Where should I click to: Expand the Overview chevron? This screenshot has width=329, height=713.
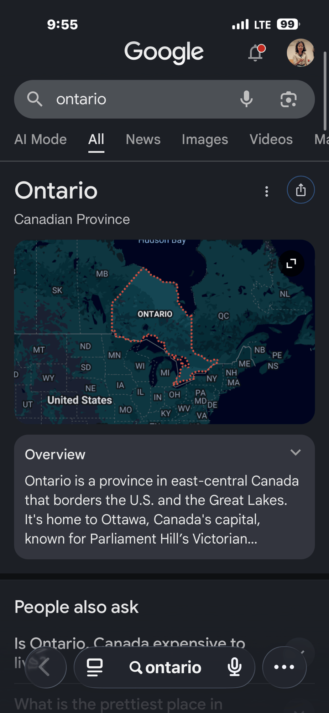(x=296, y=453)
